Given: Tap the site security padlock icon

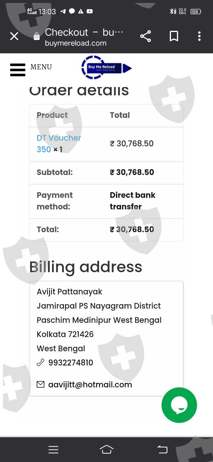Looking at the screenshot, I should pyautogui.click(x=37, y=36).
